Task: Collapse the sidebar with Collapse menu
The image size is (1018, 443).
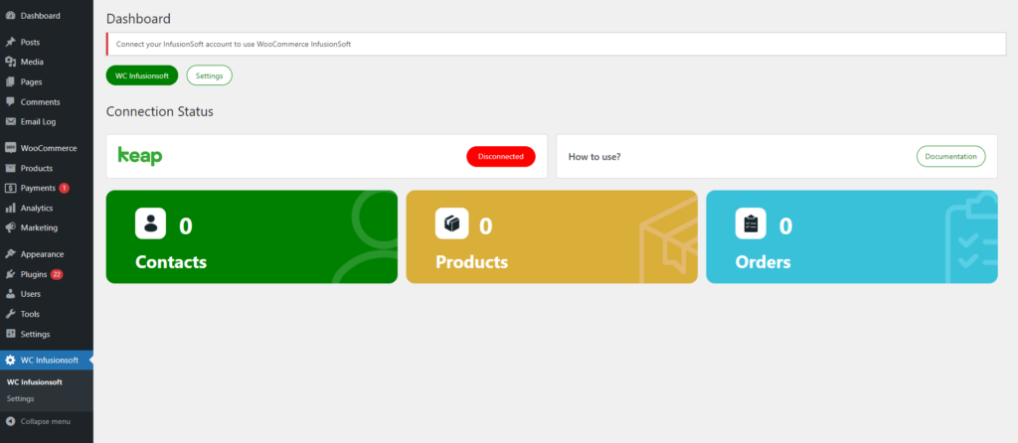Action: (47, 421)
